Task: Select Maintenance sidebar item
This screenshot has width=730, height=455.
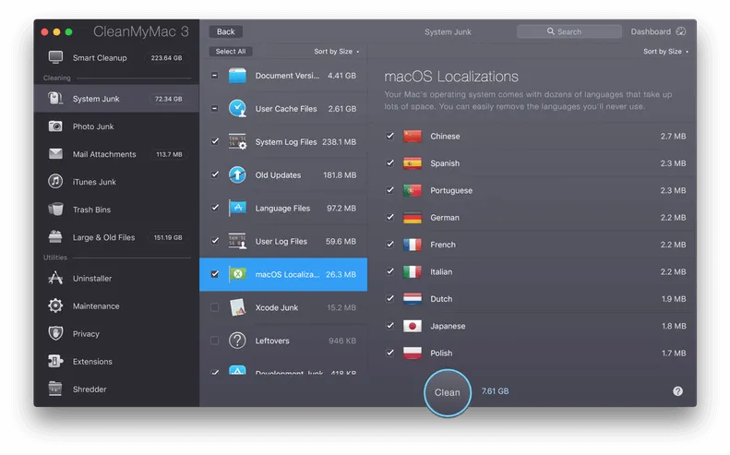Action: pyautogui.click(x=116, y=306)
